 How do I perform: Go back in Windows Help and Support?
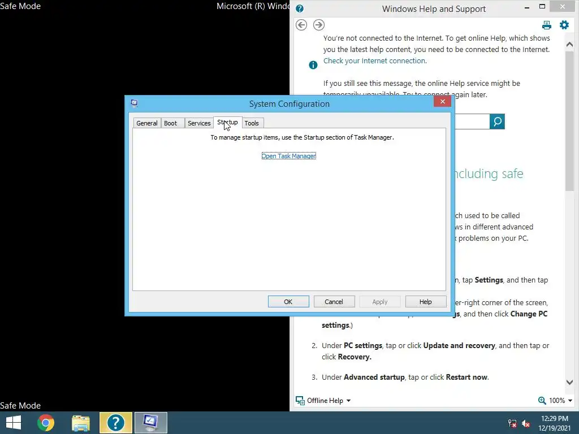click(301, 25)
